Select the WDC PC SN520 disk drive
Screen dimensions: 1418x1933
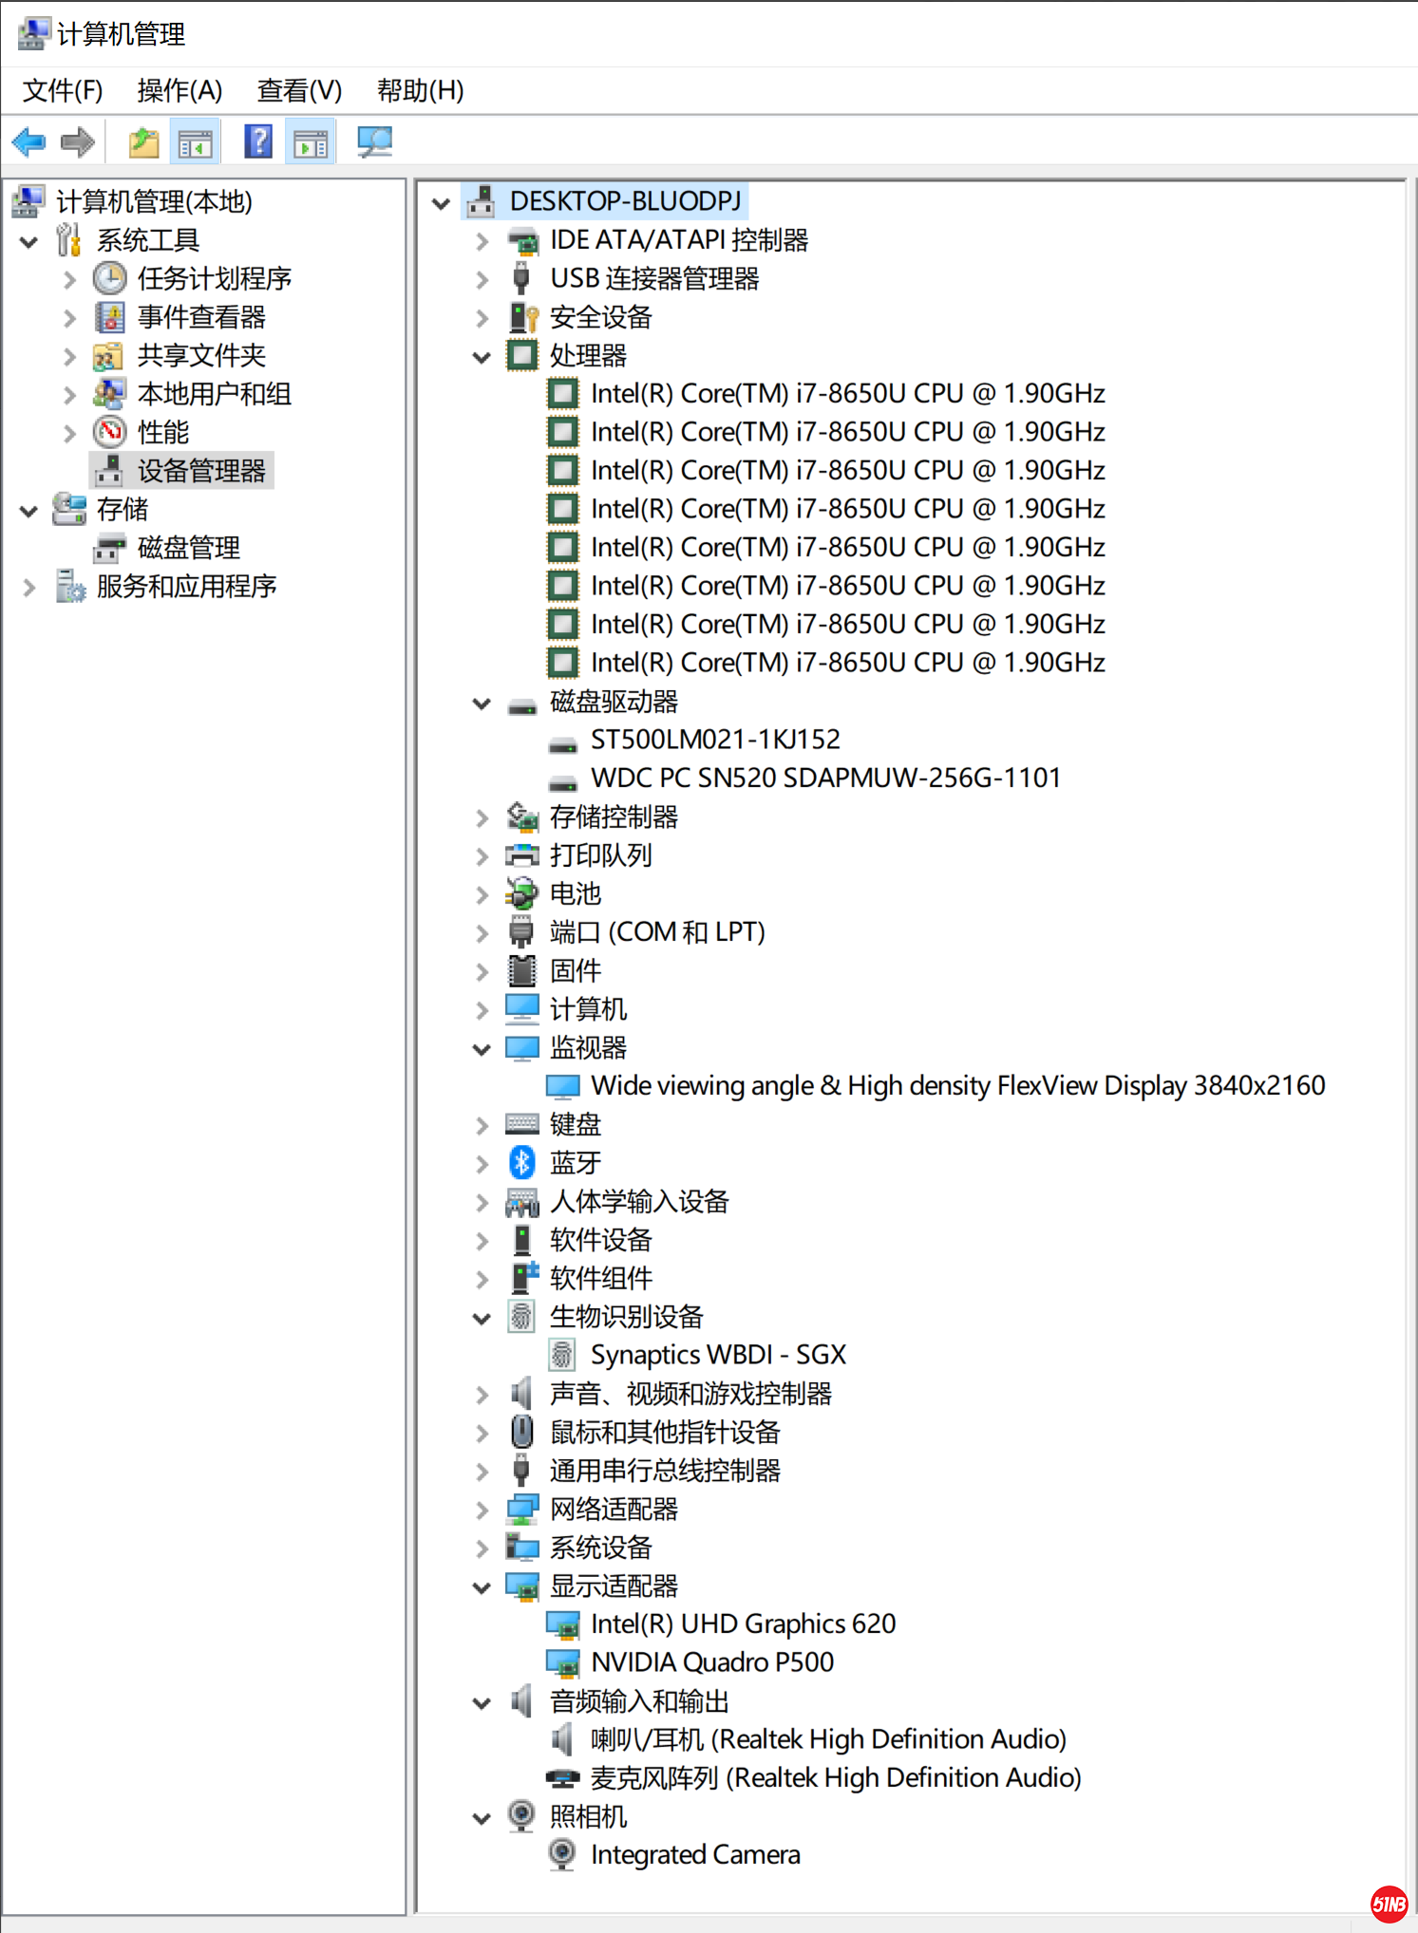824,778
